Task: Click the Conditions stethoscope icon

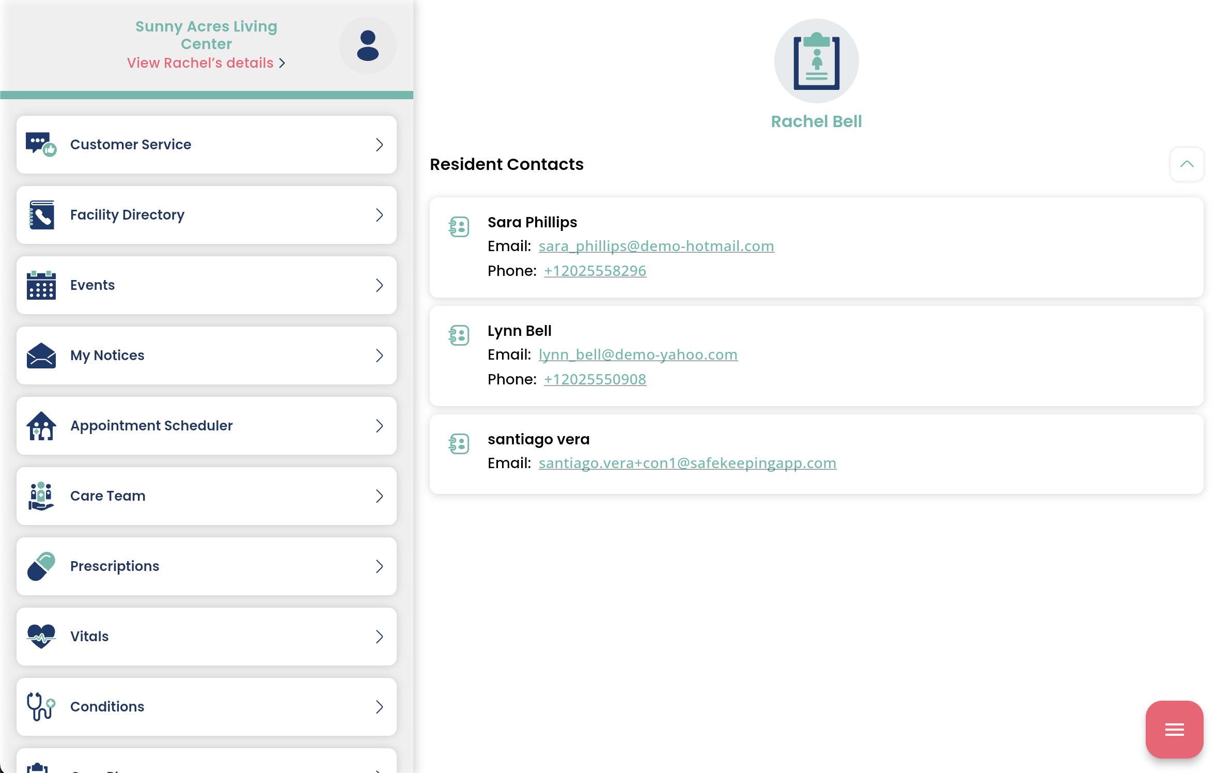Action: pyautogui.click(x=41, y=707)
